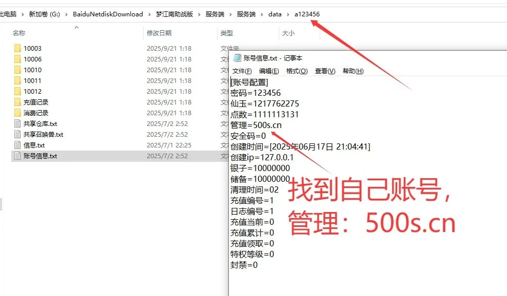Select 共享召唤兽.txt file name

(x=43, y=134)
